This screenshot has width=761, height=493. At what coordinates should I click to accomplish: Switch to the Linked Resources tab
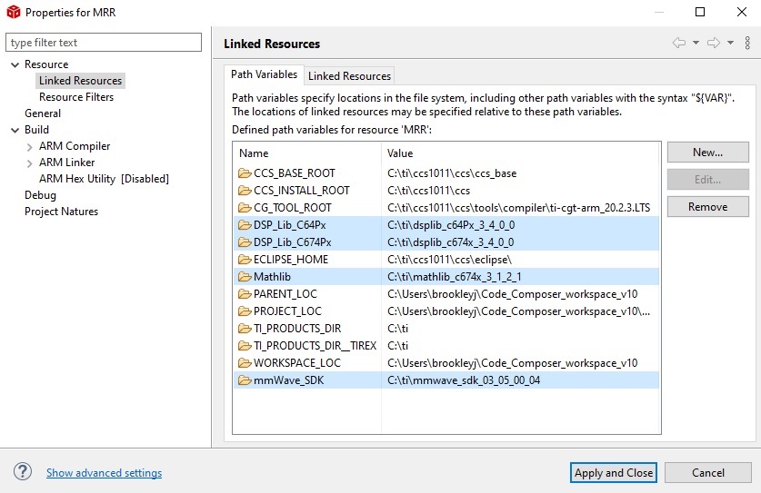[349, 76]
